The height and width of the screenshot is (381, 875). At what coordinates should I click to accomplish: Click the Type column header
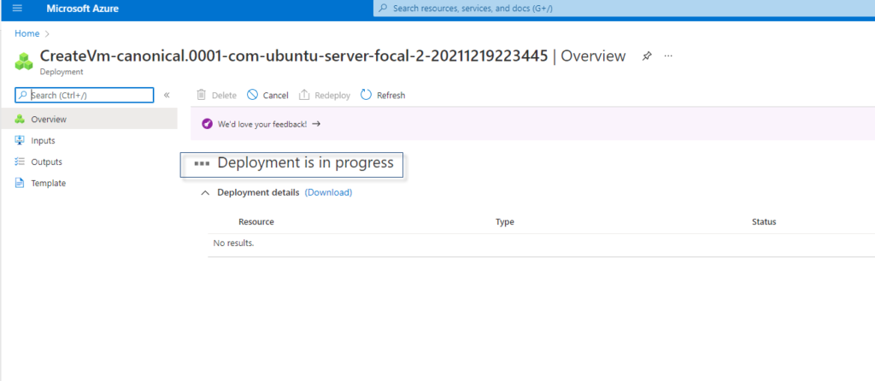504,222
